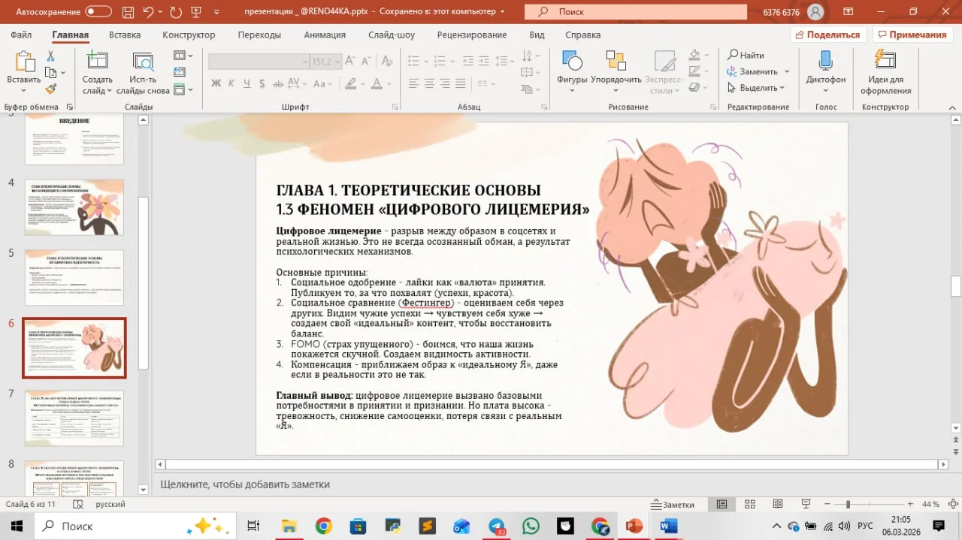Click the accessibility check status icon
The width and height of the screenshot is (962, 540).
tap(78, 505)
